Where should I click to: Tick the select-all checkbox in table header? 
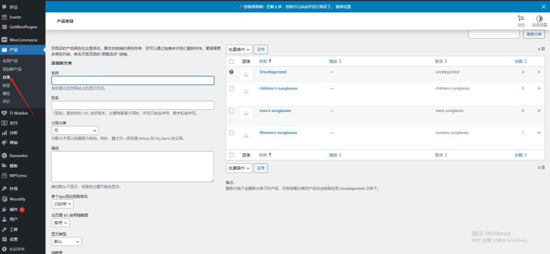click(231, 61)
